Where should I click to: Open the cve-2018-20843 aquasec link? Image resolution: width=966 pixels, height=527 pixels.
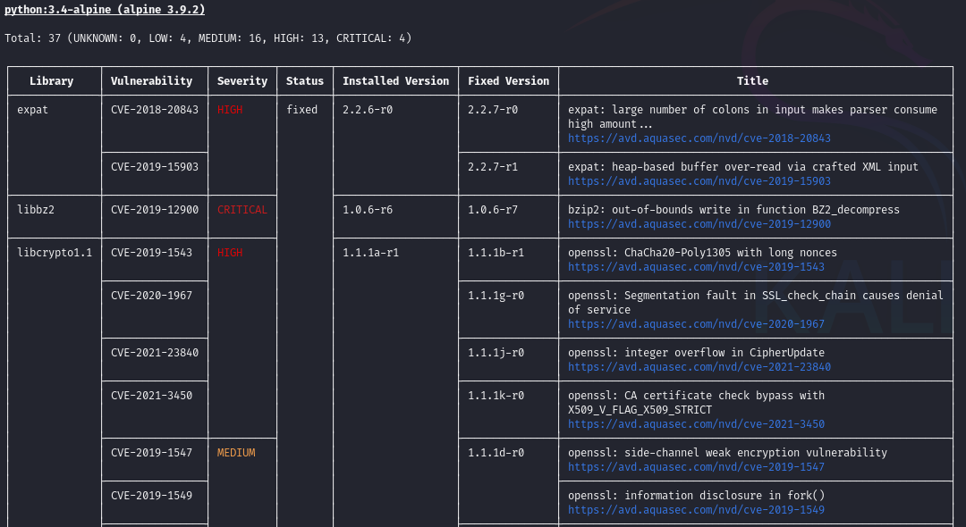(699, 138)
